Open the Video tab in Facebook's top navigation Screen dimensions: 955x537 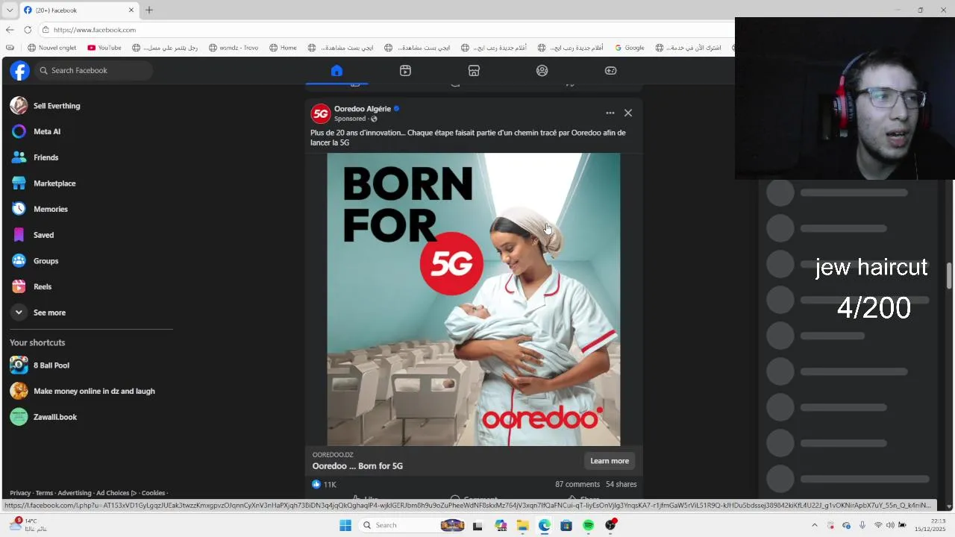[405, 70]
